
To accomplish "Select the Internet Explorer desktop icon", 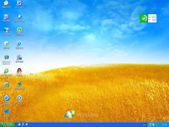I will point(6,60).
